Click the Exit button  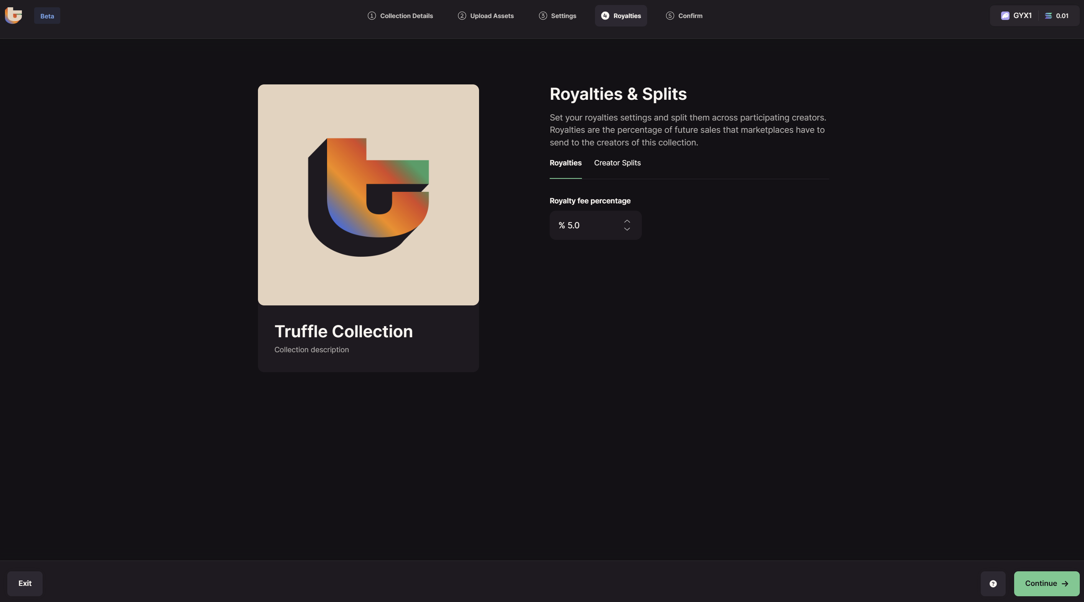(25, 583)
